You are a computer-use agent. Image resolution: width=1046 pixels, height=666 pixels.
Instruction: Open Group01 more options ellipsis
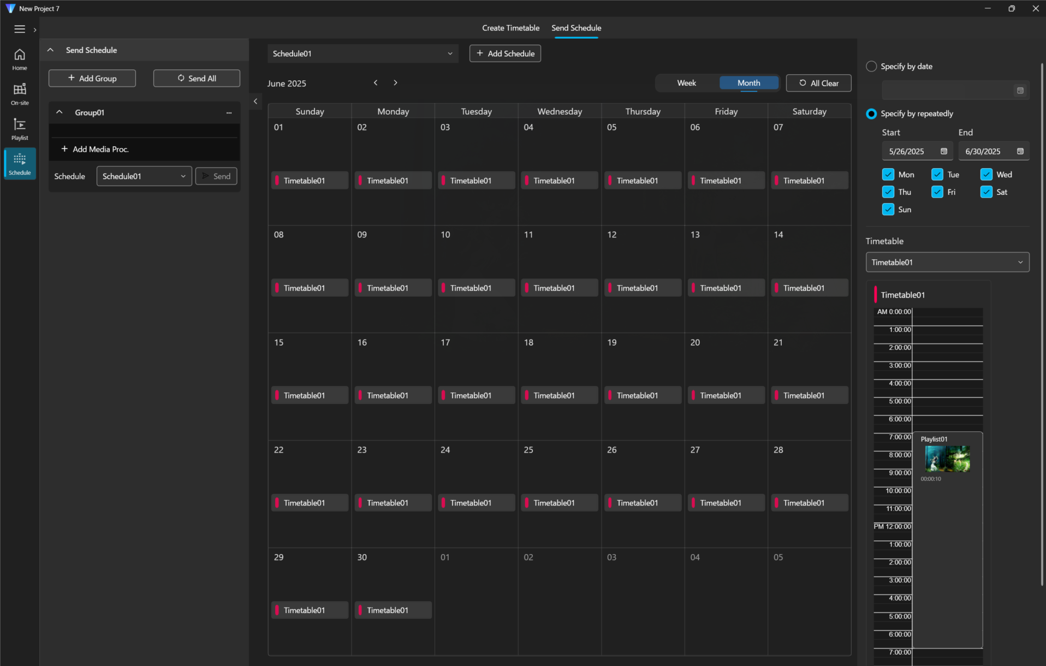(229, 113)
